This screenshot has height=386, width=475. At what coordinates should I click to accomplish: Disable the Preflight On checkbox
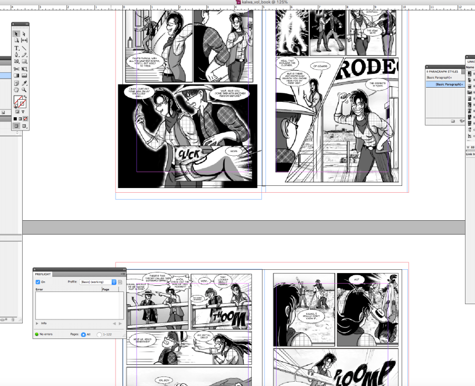(38, 282)
